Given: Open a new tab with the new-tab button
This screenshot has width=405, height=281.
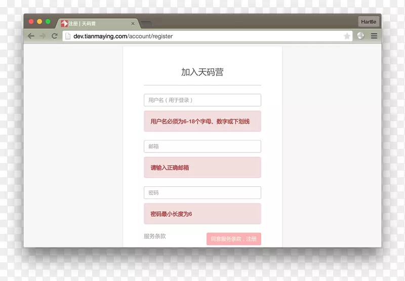Looking at the screenshot, I should (x=146, y=24).
